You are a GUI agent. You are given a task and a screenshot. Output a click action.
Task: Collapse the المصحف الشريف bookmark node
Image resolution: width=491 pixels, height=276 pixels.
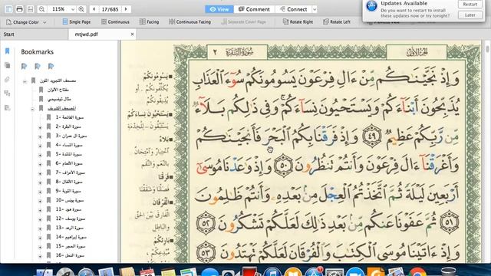(32, 109)
